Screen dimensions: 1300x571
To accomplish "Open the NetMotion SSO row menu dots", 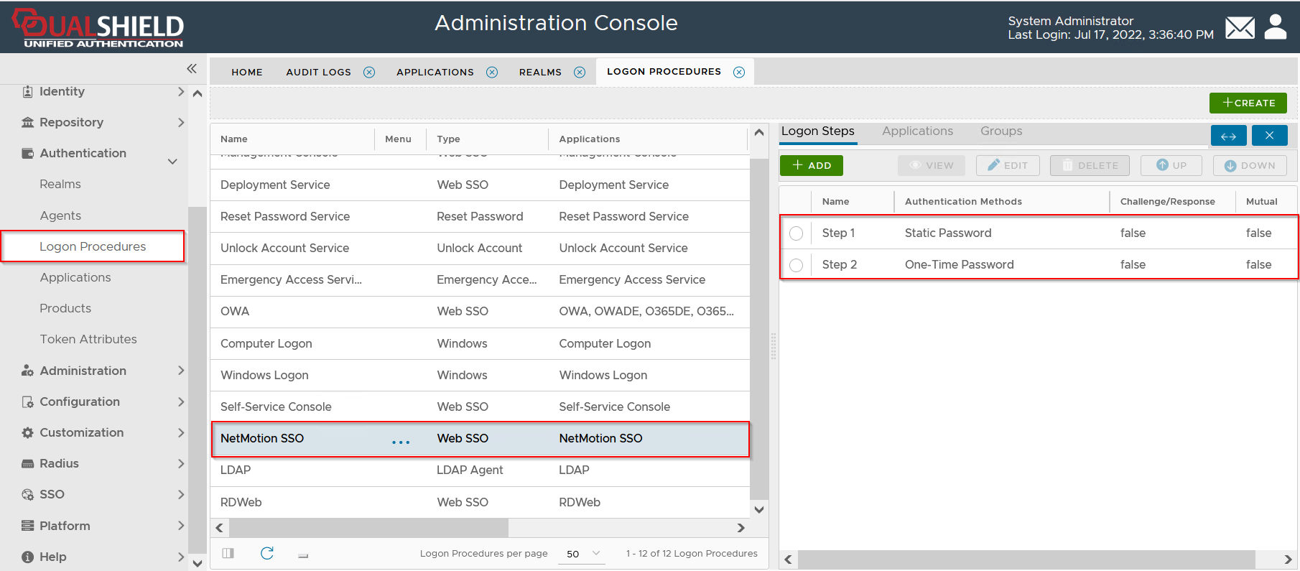I will coord(401,442).
